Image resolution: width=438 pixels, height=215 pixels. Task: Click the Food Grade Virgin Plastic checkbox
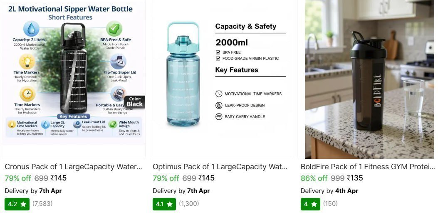[218, 59]
